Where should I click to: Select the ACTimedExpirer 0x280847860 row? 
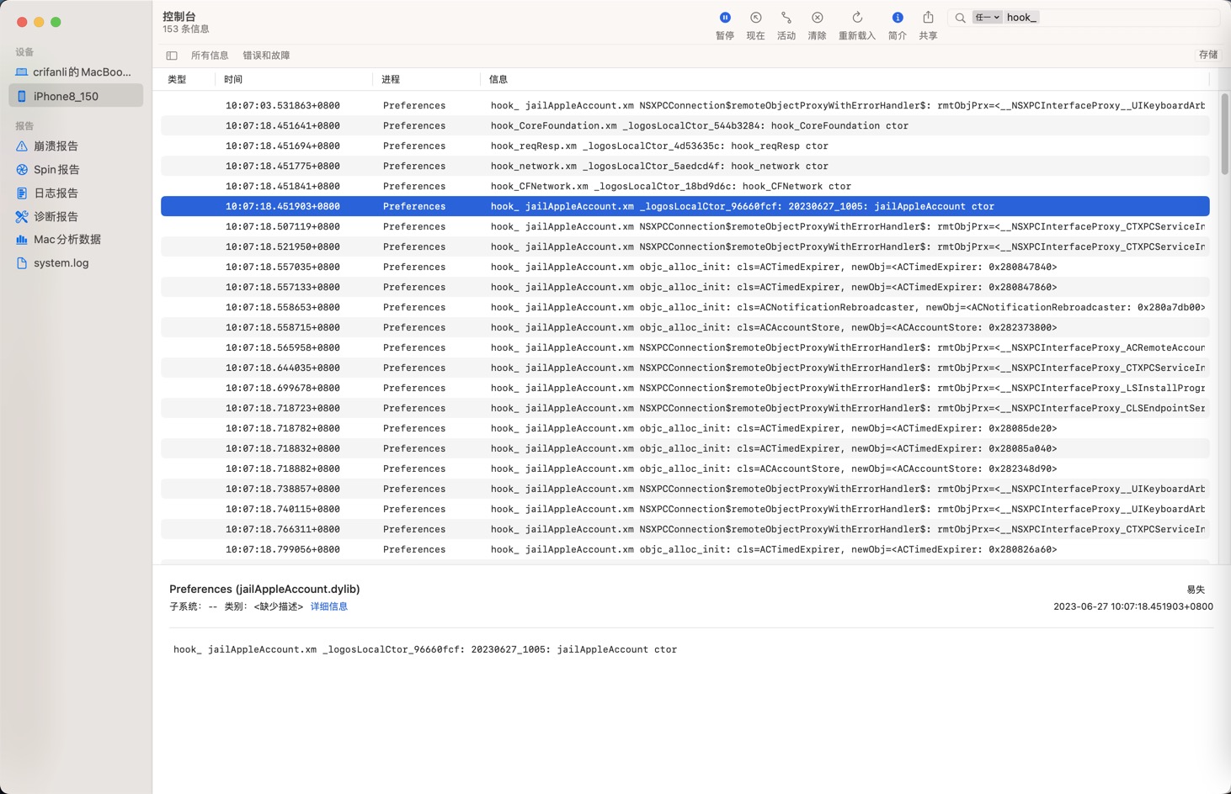[x=685, y=287]
